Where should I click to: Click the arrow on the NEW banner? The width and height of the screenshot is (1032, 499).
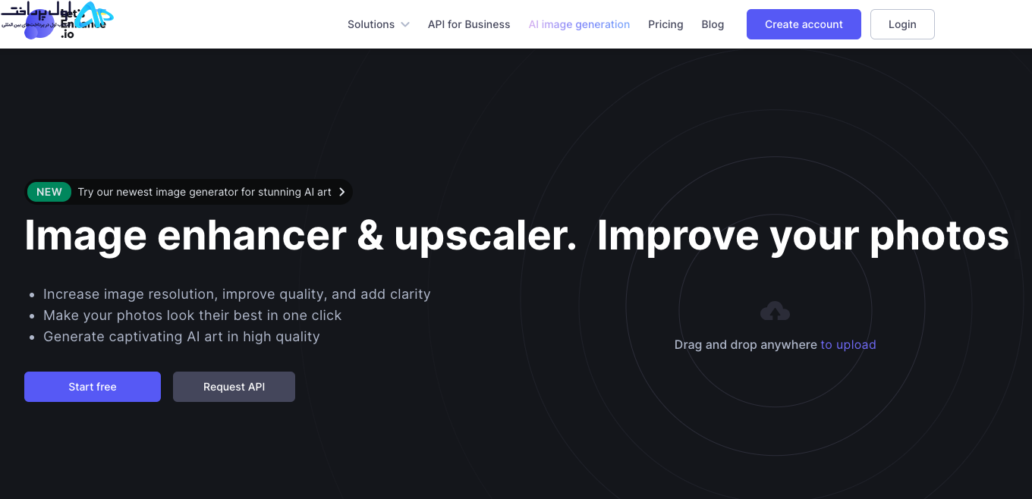pyautogui.click(x=342, y=192)
